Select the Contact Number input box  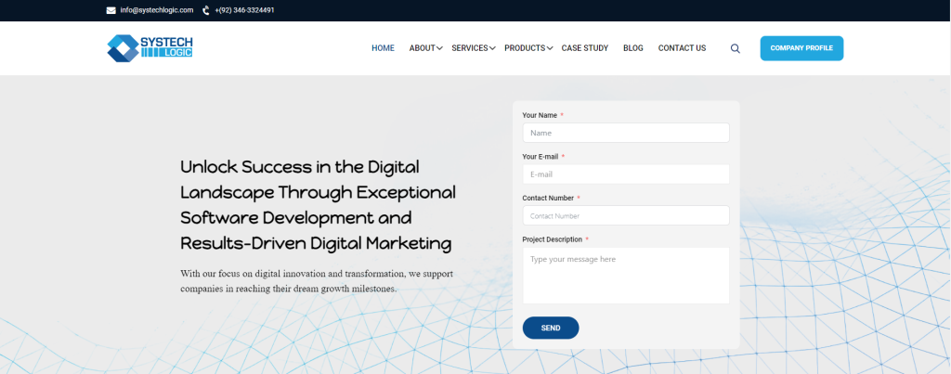tap(626, 215)
